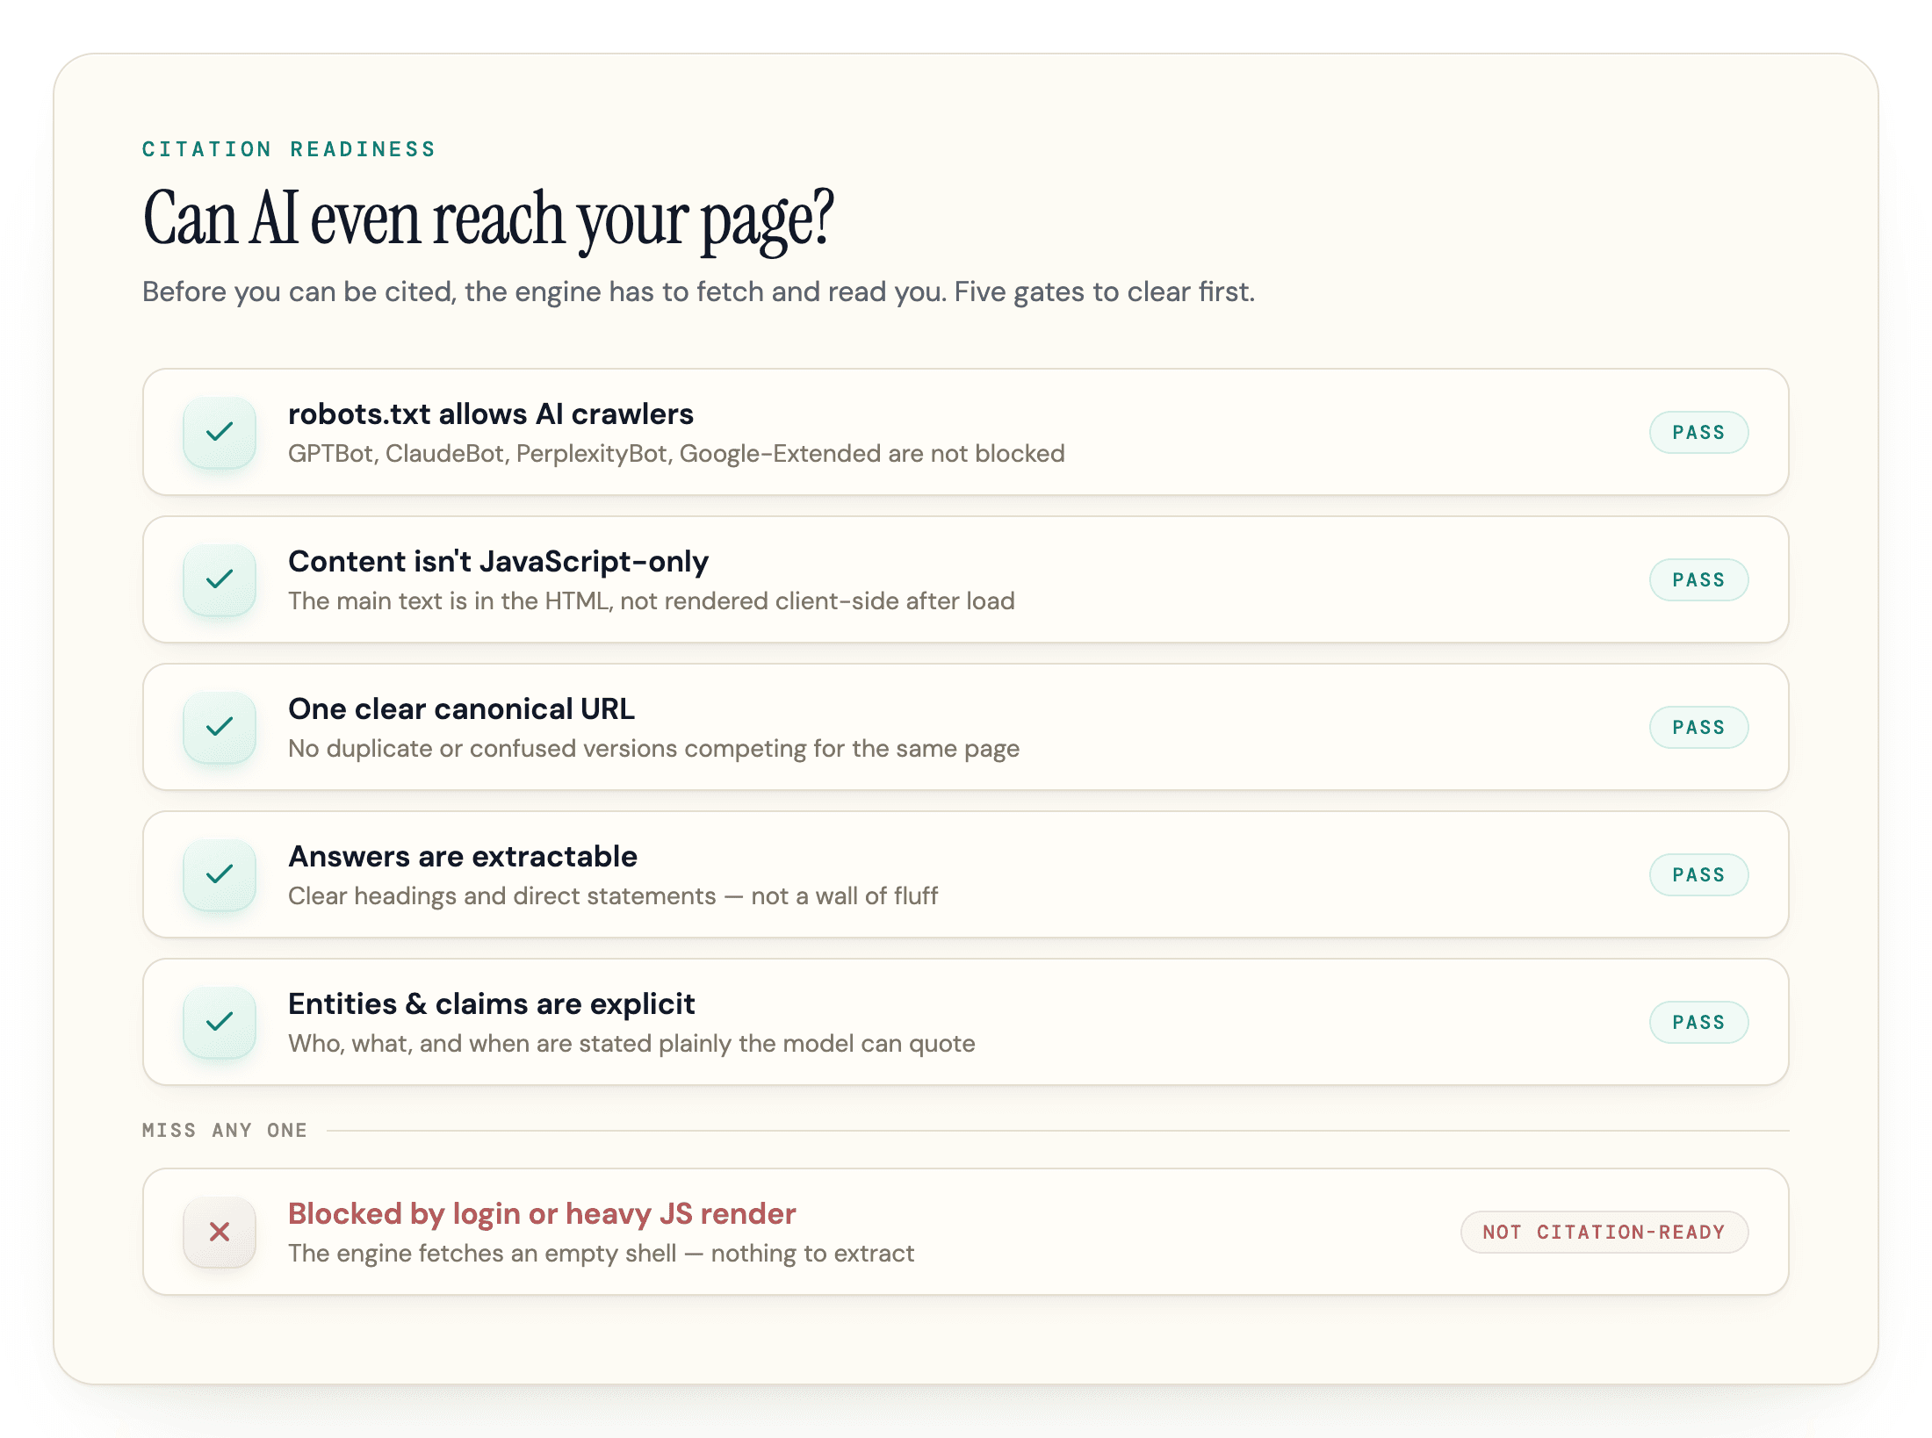Viewport: 1932px width, 1438px height.
Task: Select the 'One clear canonical URL' title
Action: point(461,708)
